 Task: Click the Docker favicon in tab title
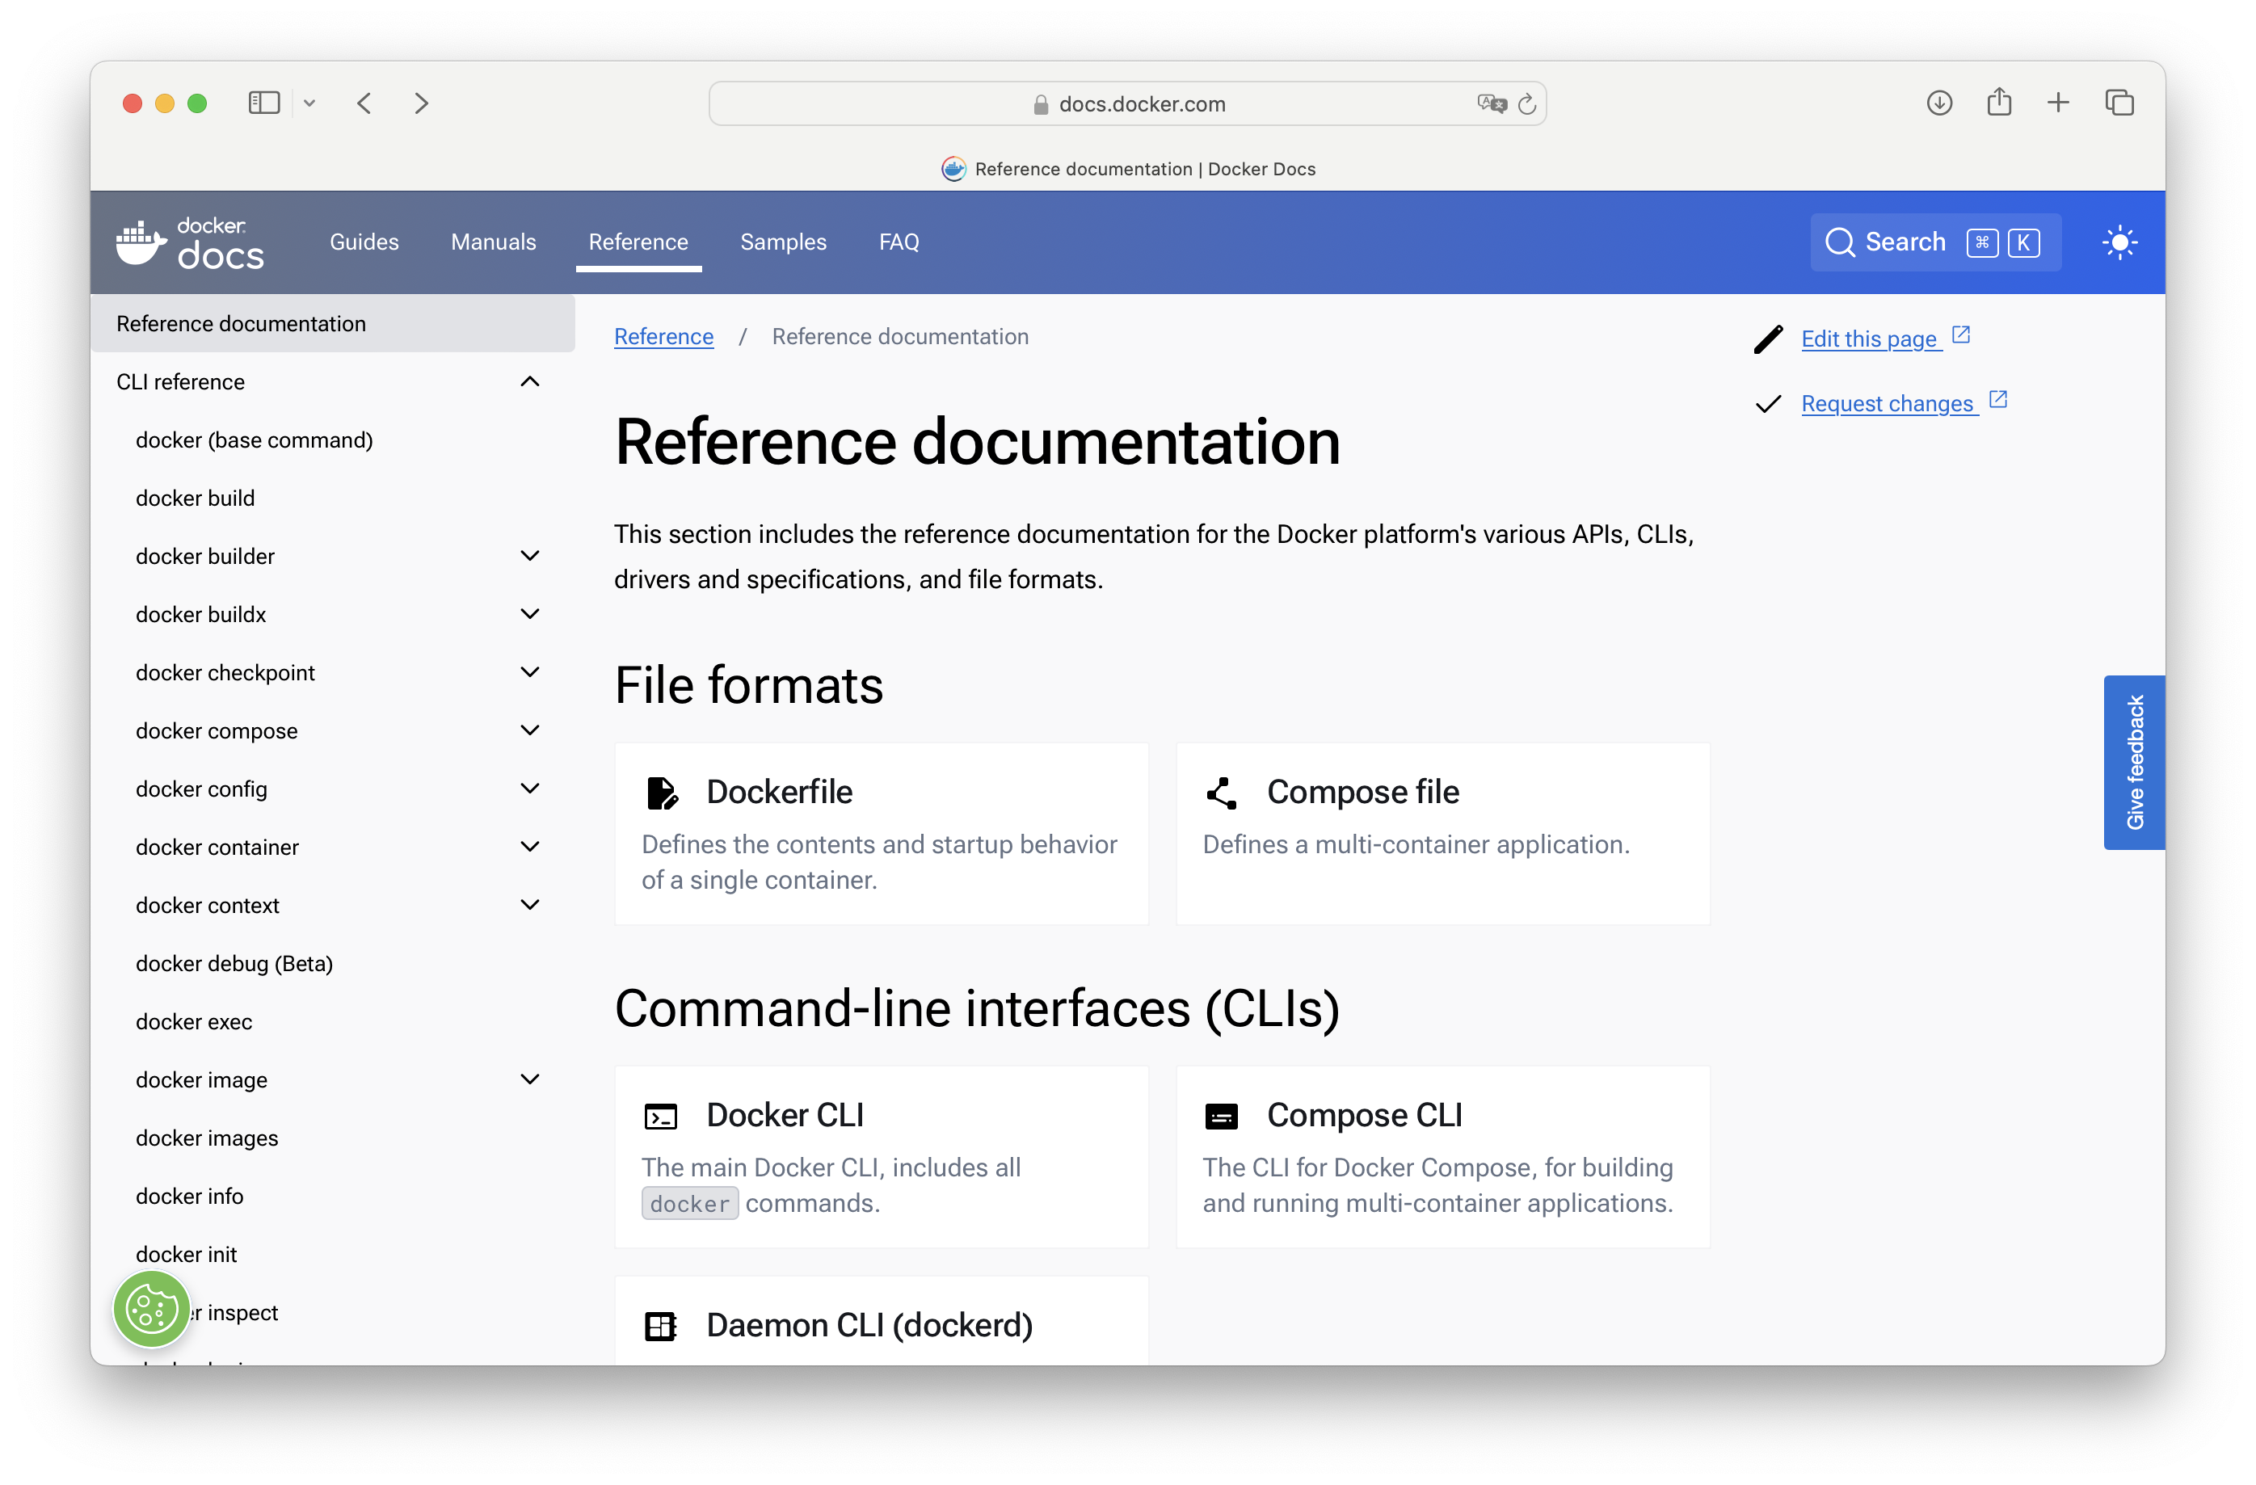953,169
